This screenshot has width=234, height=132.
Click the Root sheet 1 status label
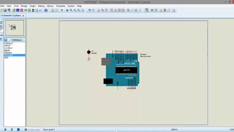tap(49, 129)
